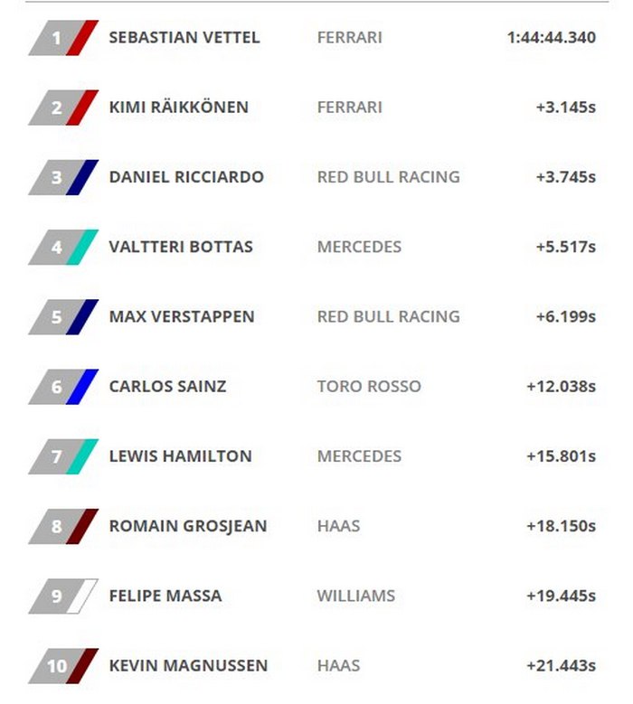The image size is (633, 704).
Task: Select the Kimi Räikkönen driver name
Action: (x=178, y=108)
